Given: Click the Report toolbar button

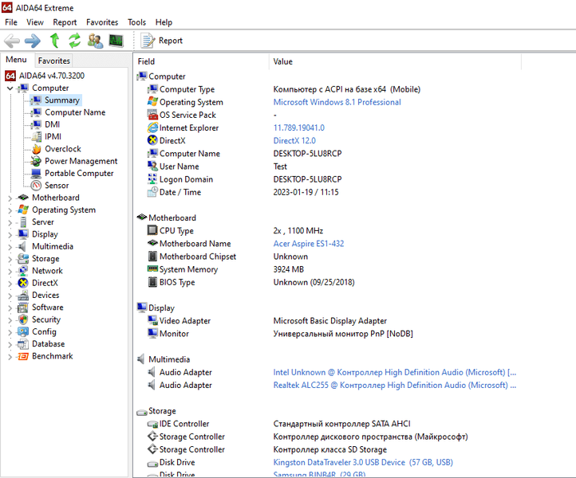Looking at the screenshot, I should pyautogui.click(x=162, y=41).
